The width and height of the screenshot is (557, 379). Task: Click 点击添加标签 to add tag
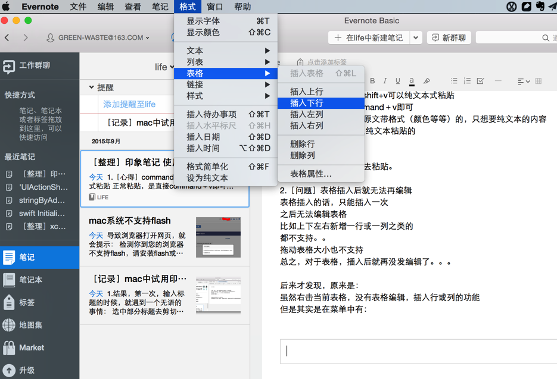pyautogui.click(x=326, y=62)
